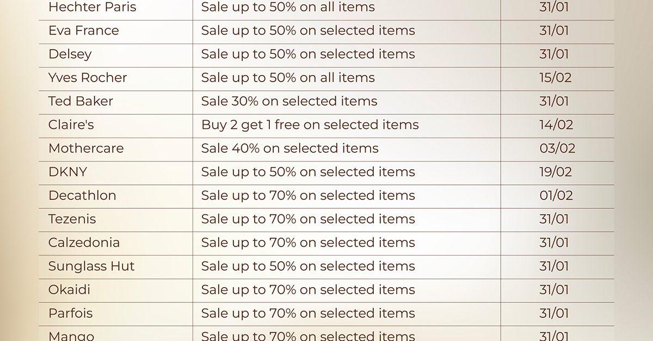653x341 pixels.
Task: Click the Okaidi brand name
Action: tap(69, 290)
